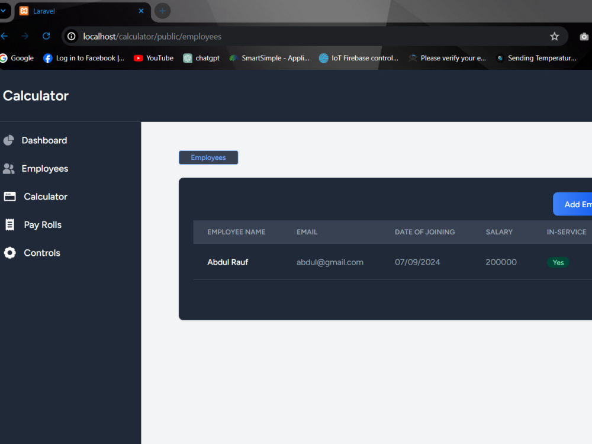Bookmark the page using the star icon
This screenshot has height=444, width=592.
coord(555,36)
